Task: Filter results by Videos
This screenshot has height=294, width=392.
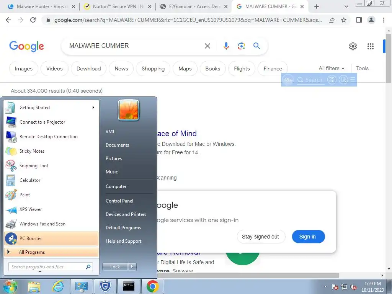Action: pyautogui.click(x=54, y=69)
